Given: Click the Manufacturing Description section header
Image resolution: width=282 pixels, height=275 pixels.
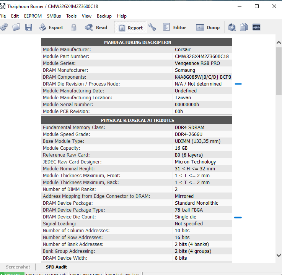Looking at the screenshot, I should [x=137, y=42].
